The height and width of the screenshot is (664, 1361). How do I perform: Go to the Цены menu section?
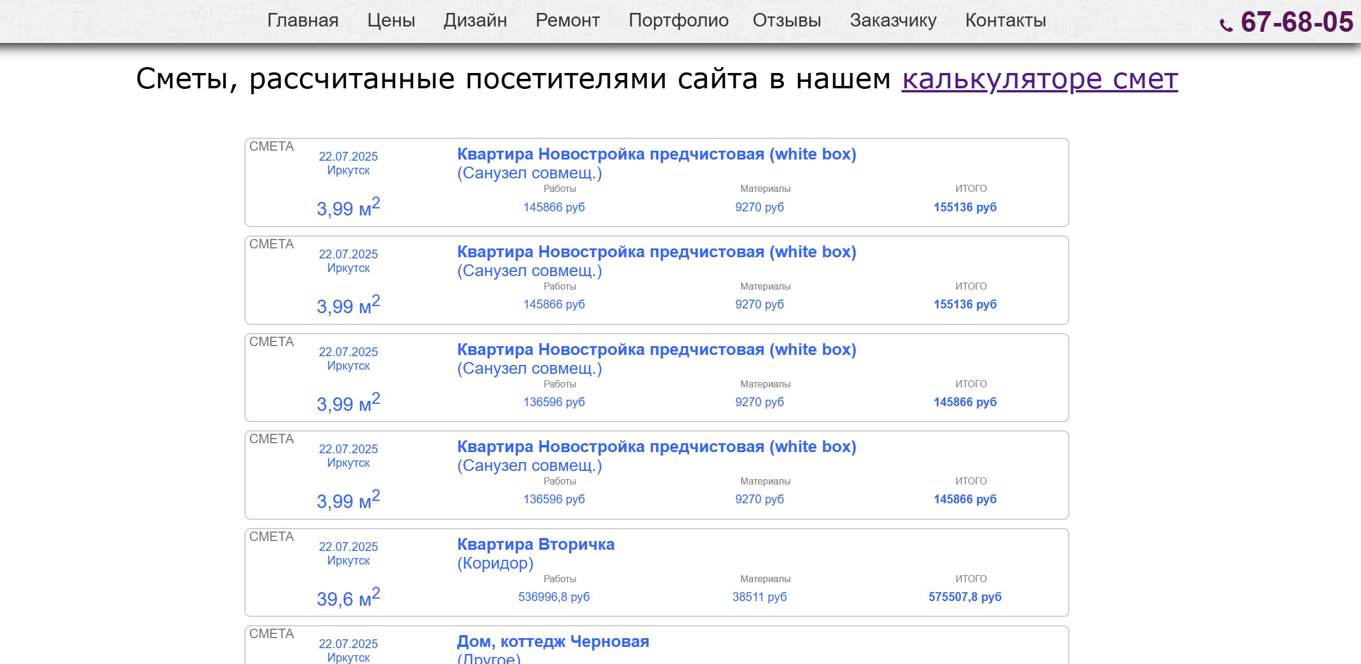[391, 20]
